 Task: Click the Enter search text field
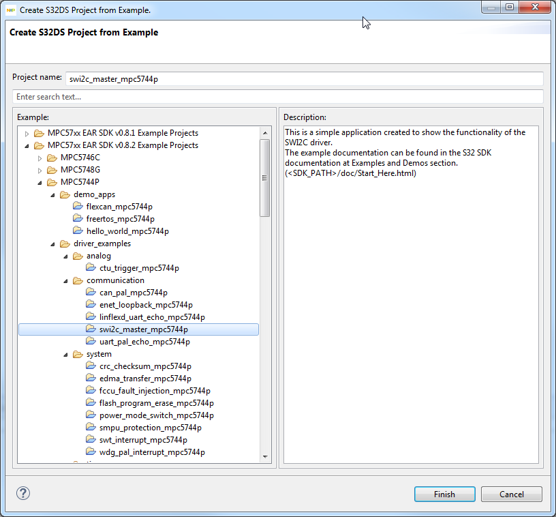pos(277,97)
